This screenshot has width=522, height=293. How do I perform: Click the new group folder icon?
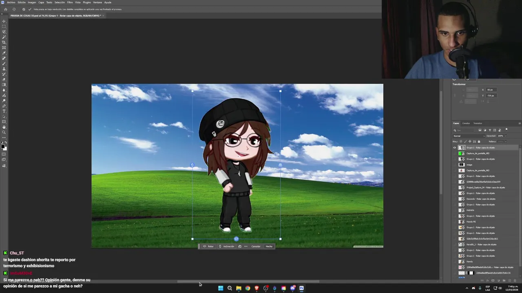click(504, 280)
